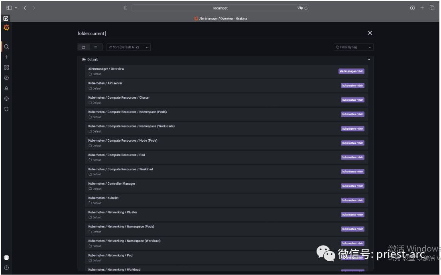Open Kubernetes / Compute Resources / Workload dashboard
Image resolution: width=441 pixels, height=275 pixels.
226,172
